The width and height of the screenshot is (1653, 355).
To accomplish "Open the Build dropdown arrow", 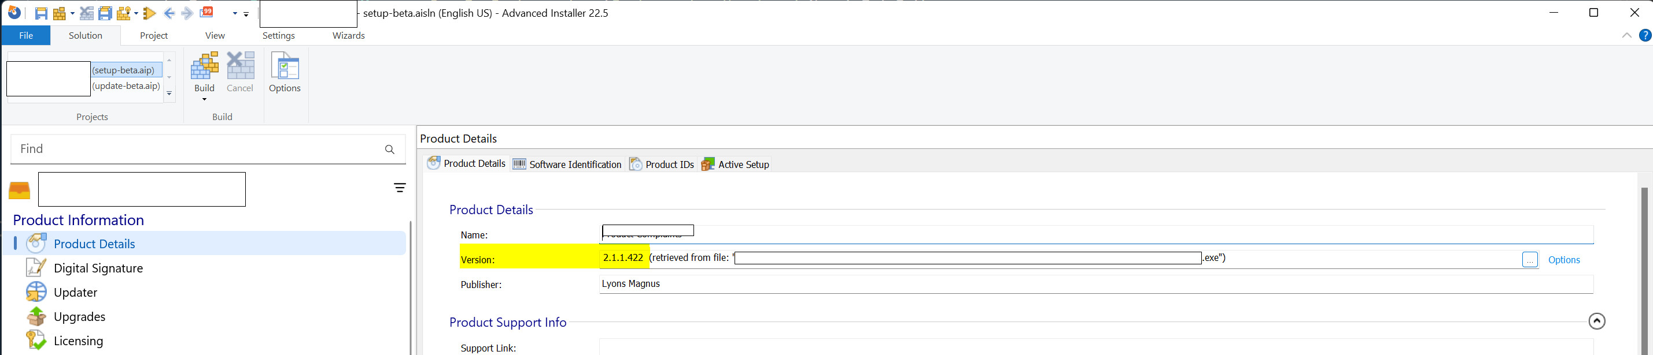I will coord(204,99).
